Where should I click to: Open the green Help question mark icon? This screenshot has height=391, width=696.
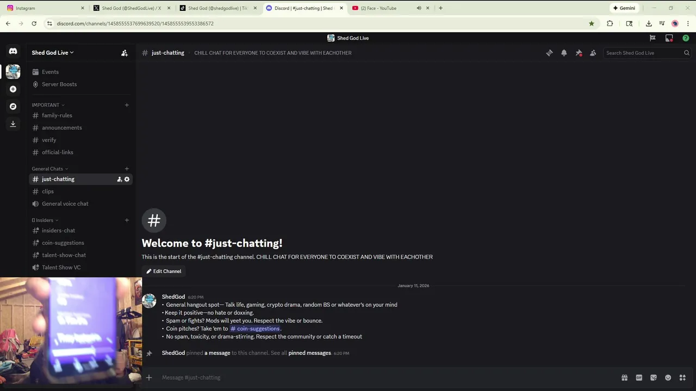(x=686, y=38)
